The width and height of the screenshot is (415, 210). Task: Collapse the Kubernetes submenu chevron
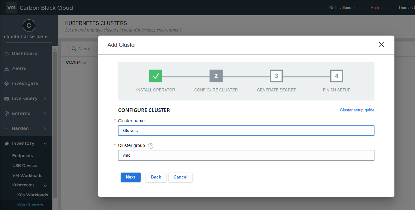click(45, 185)
